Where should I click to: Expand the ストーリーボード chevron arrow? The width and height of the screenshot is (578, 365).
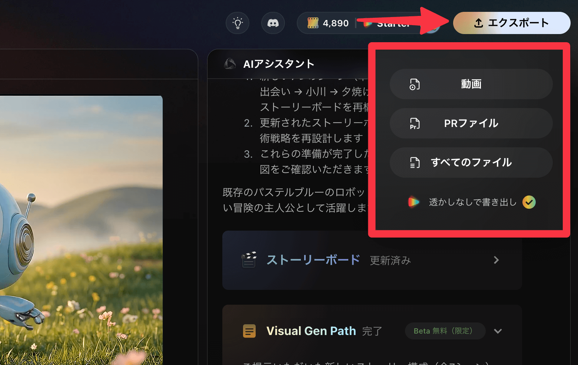coord(496,260)
